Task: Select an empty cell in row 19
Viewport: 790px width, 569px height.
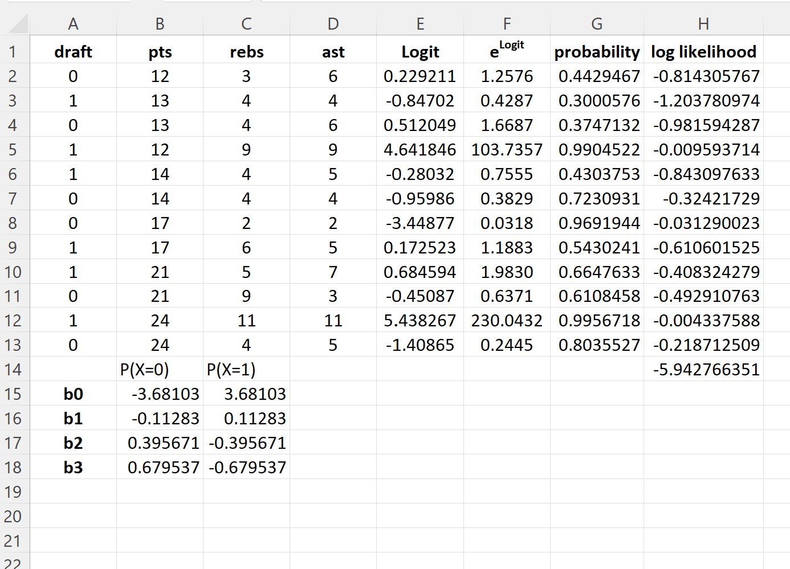Action: [x=333, y=492]
